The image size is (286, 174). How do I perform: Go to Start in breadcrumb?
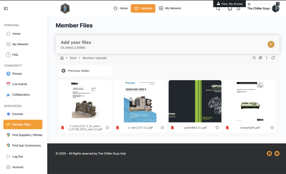[73, 58]
